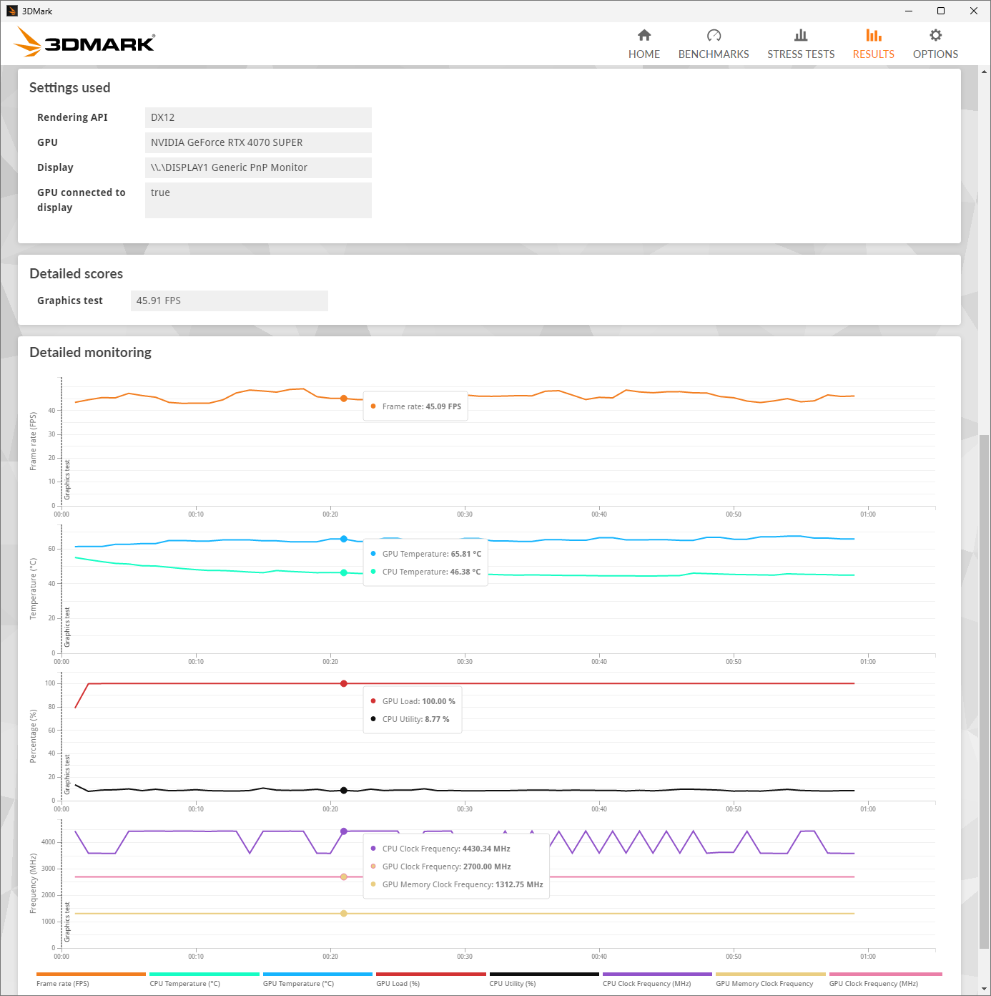The image size is (991, 996).
Task: Open the BENCHMARKS tab
Action: 714,54
